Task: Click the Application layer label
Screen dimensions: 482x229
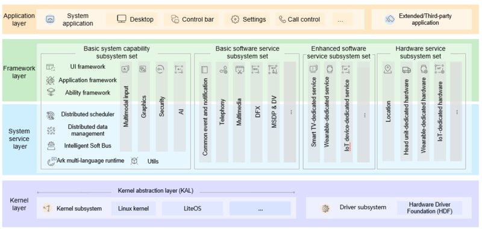Action: [19, 19]
